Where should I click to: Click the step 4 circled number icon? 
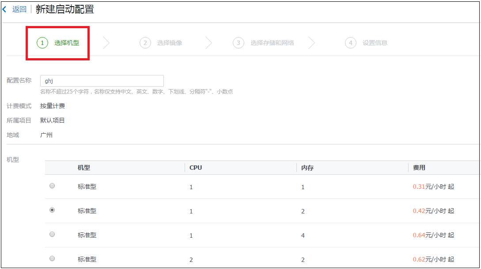point(351,43)
